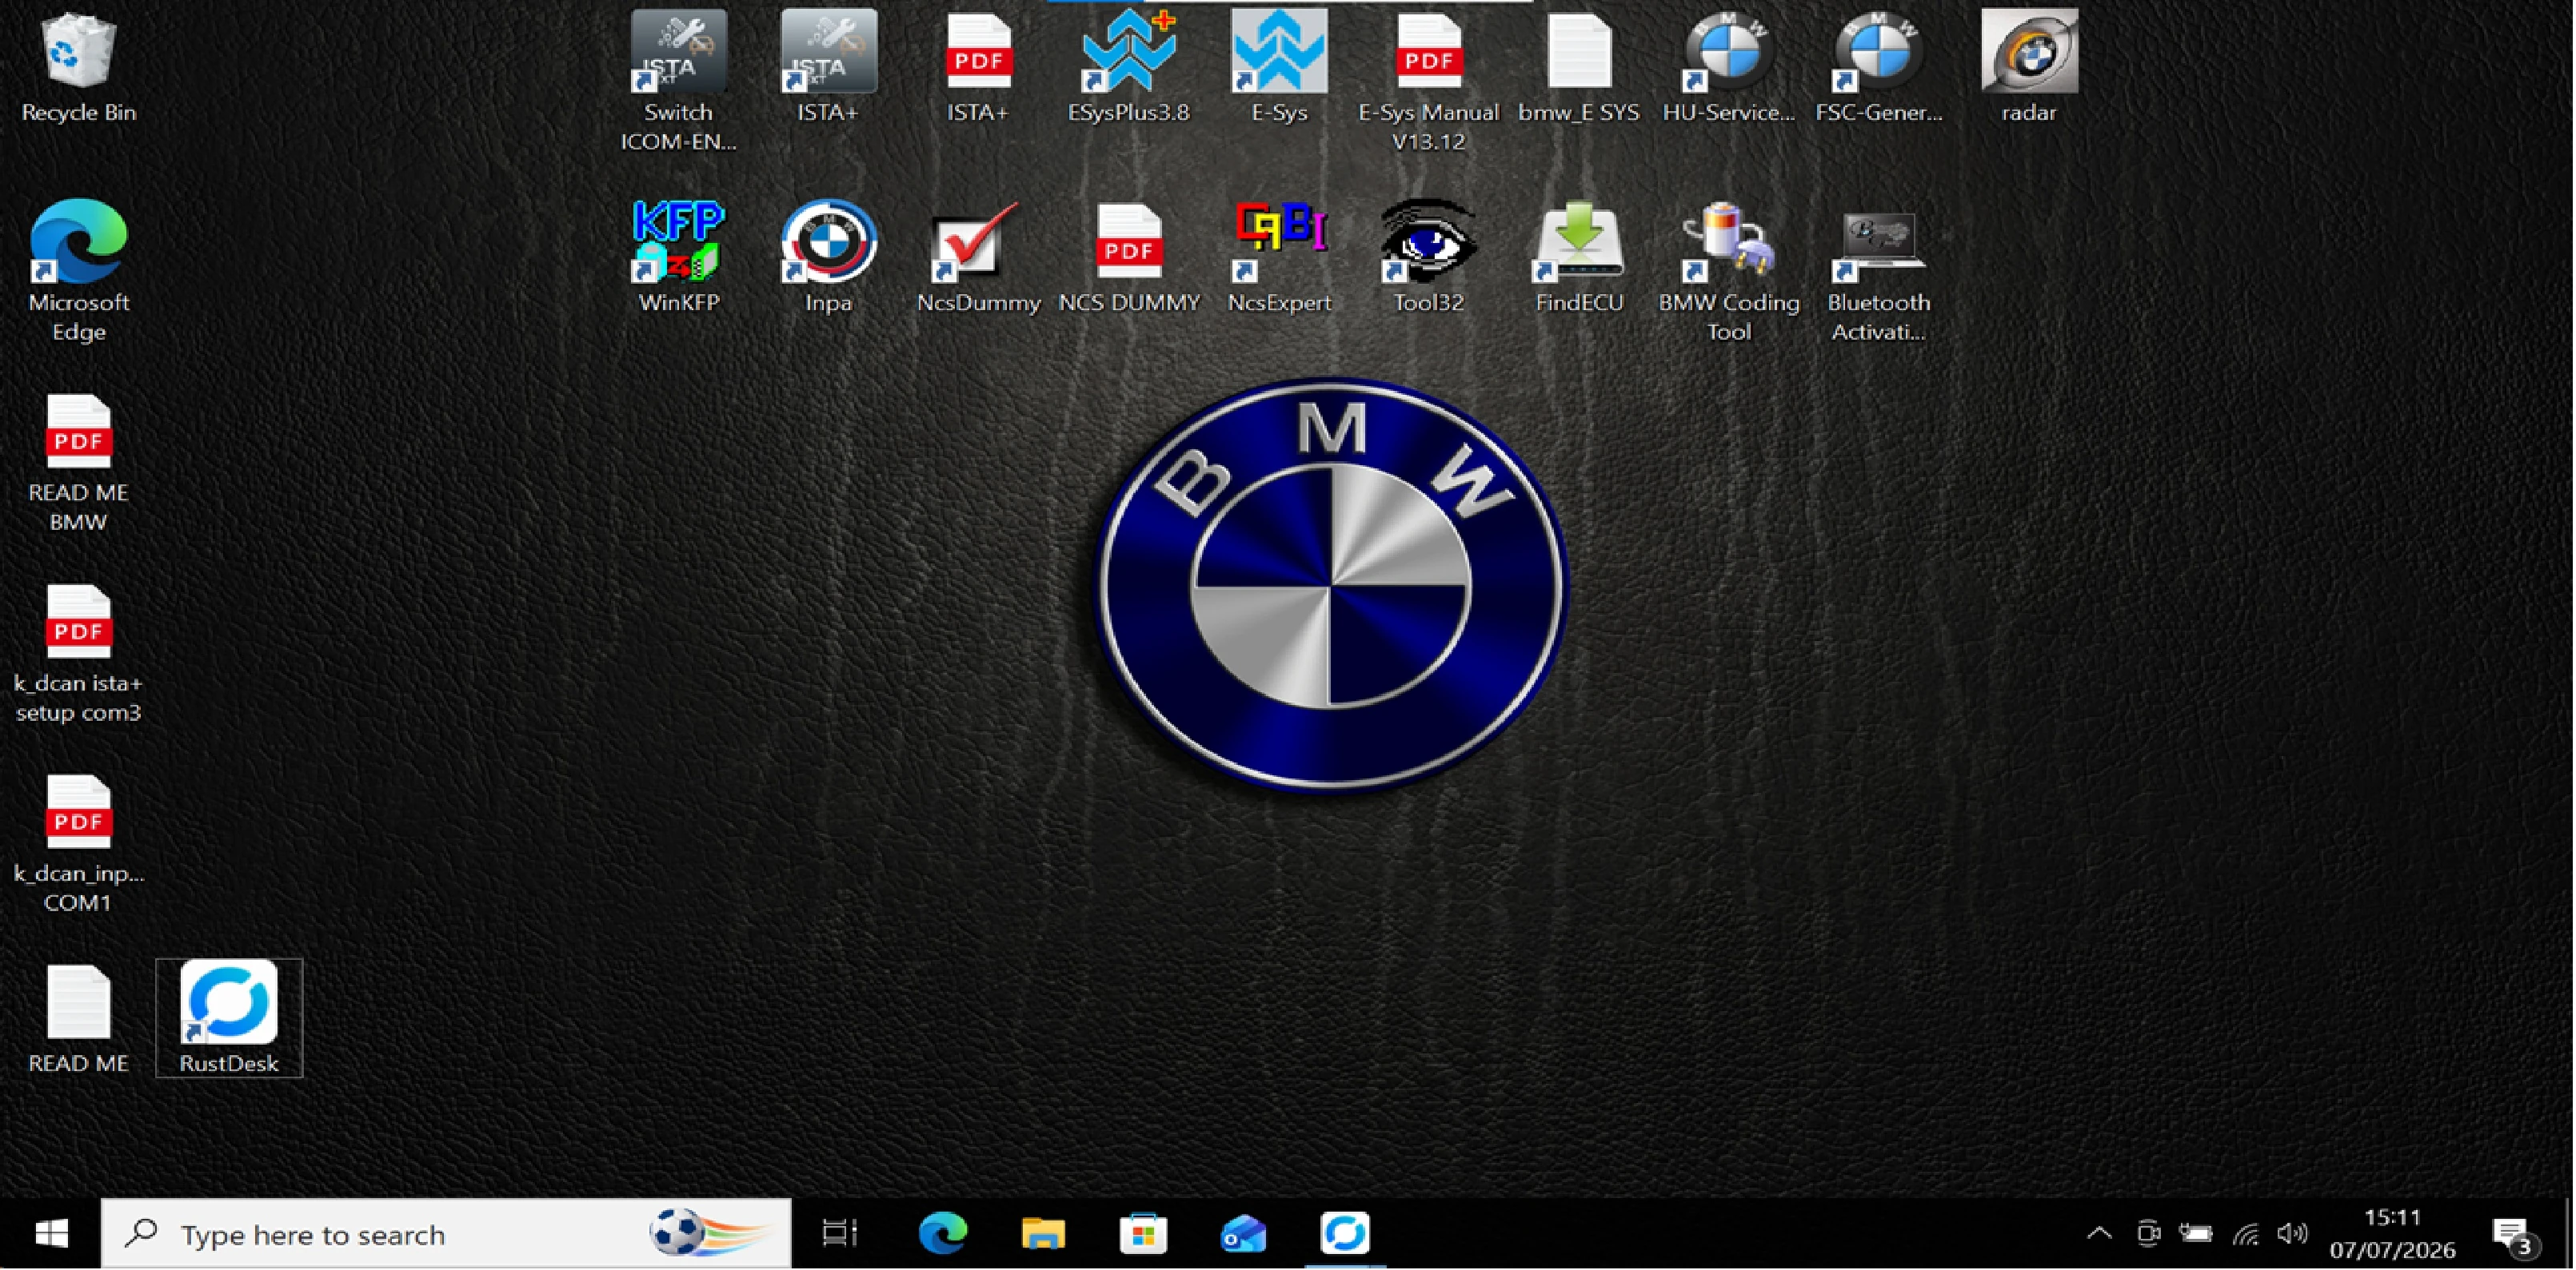Launch WinKFP shortcut
Screen dimensions: 2576x1270
tap(679, 258)
